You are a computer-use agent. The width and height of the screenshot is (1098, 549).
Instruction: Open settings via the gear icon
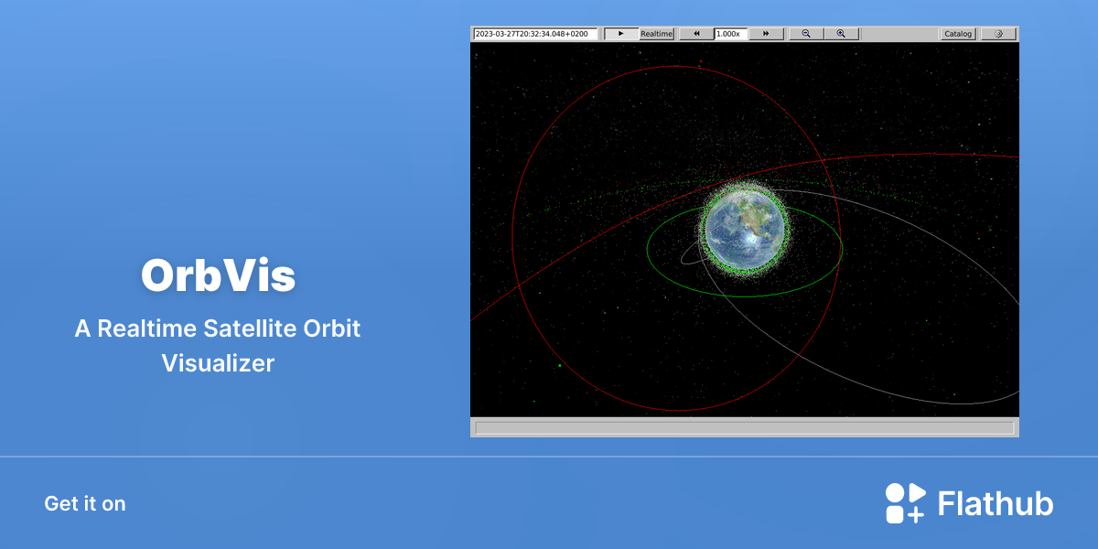click(998, 34)
